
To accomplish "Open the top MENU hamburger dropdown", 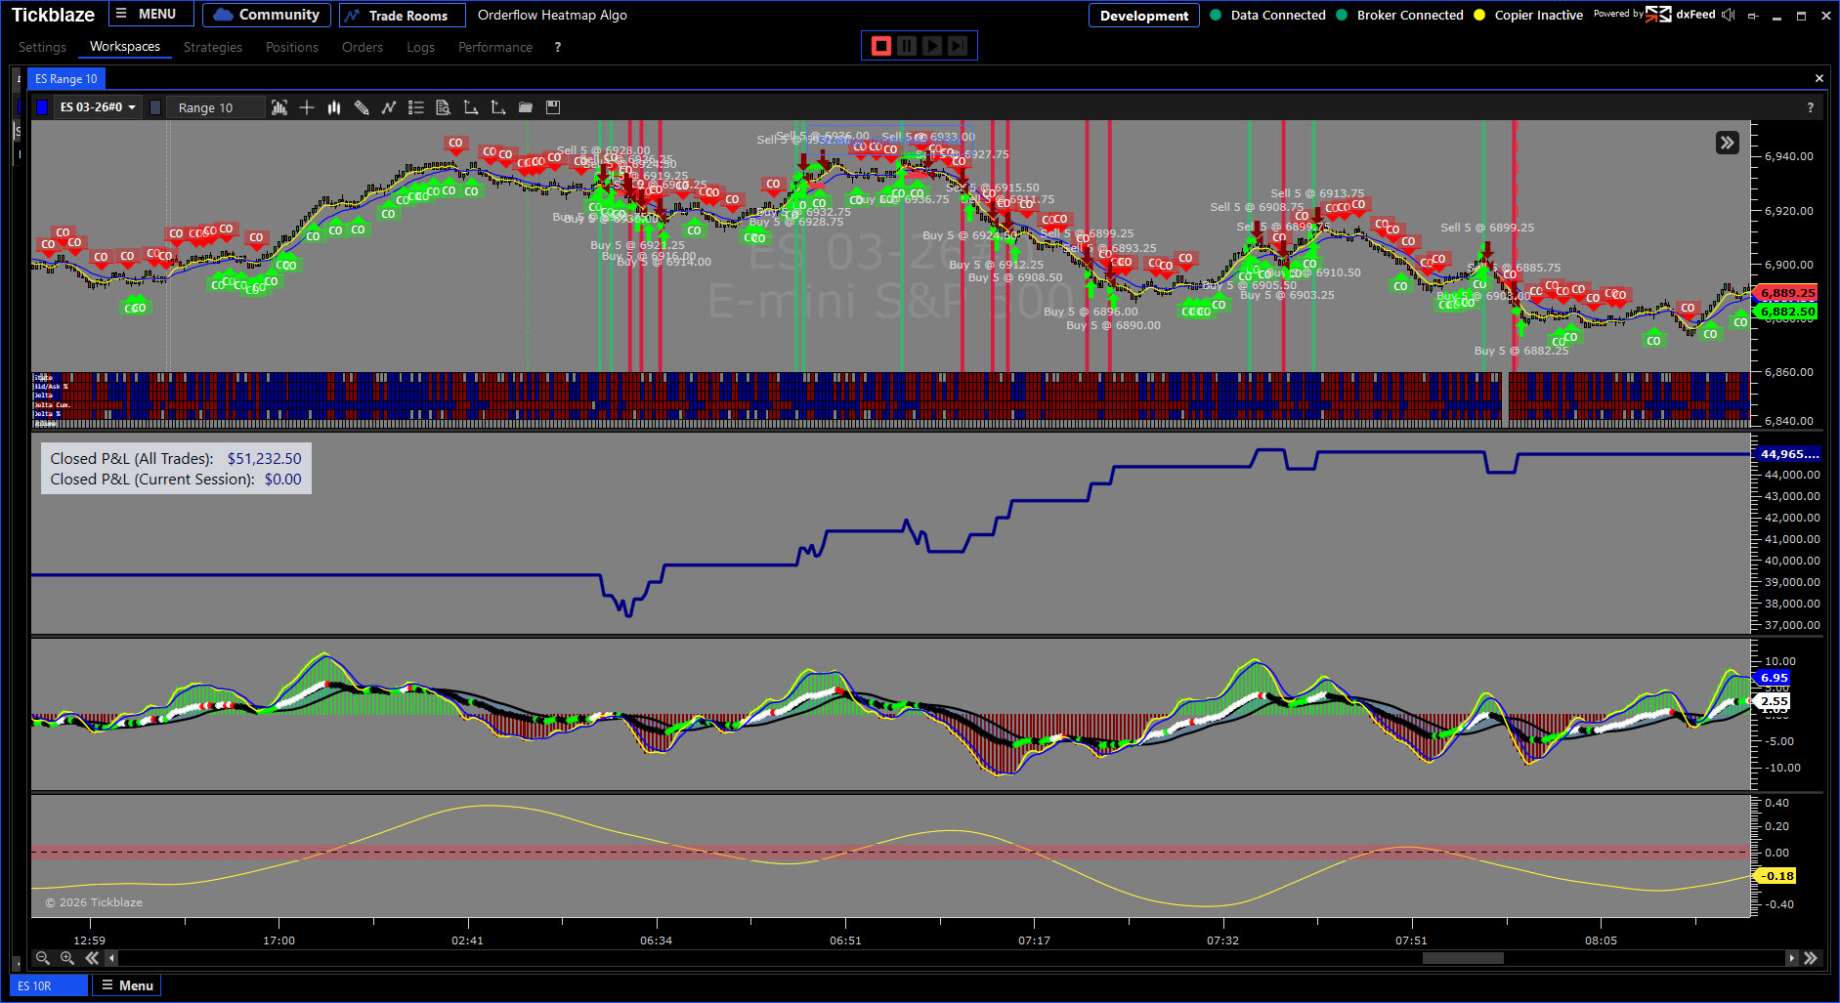I will (147, 15).
